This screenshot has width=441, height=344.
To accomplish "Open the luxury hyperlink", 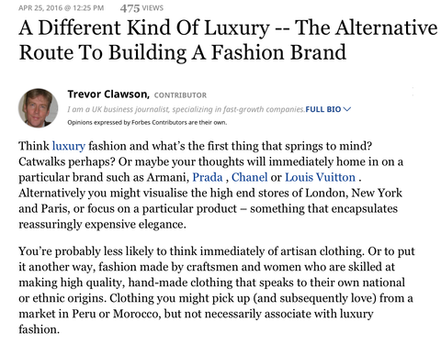I will pos(69,146).
